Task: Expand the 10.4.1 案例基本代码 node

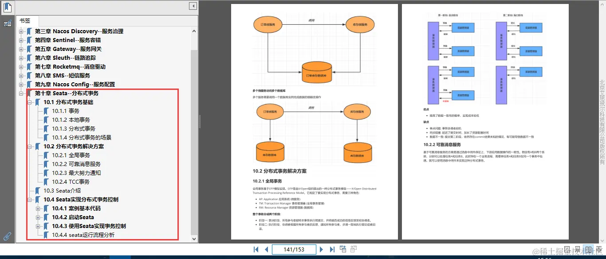Action: (x=38, y=208)
